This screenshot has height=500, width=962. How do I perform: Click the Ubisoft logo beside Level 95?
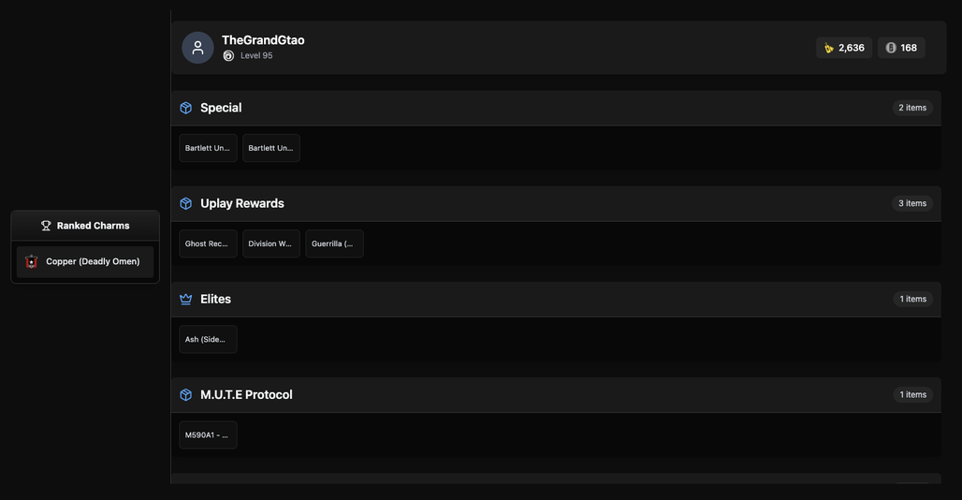coord(228,56)
